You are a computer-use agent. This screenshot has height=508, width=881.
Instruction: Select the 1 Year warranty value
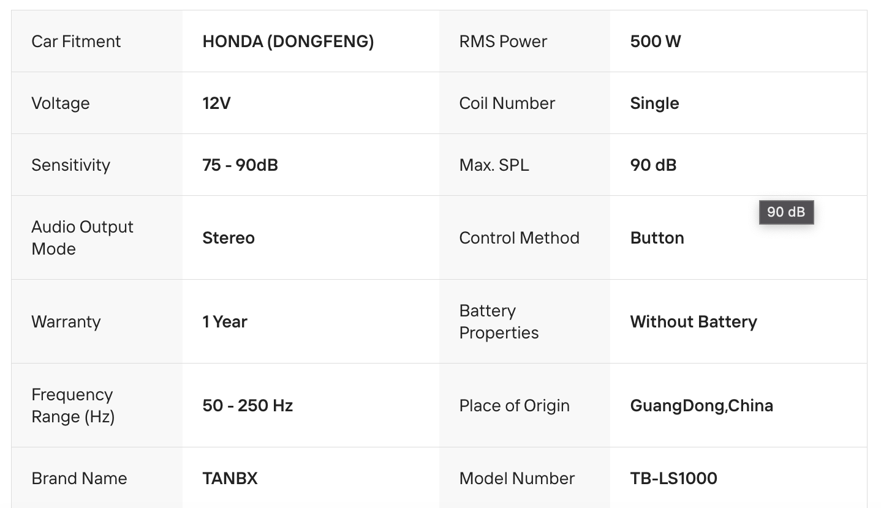click(224, 322)
